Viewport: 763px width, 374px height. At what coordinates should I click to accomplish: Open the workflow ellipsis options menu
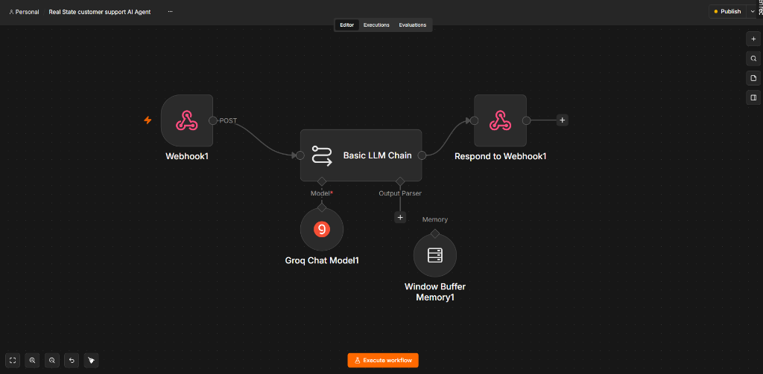tap(171, 12)
